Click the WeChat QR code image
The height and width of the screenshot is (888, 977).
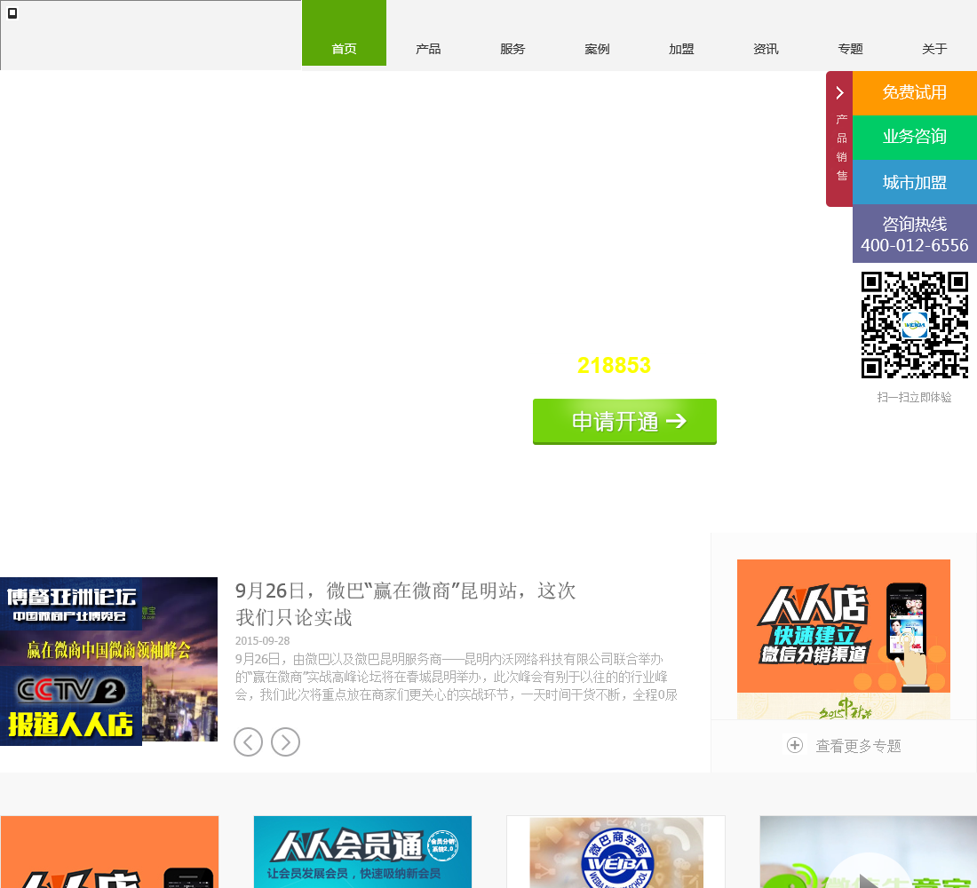point(914,325)
